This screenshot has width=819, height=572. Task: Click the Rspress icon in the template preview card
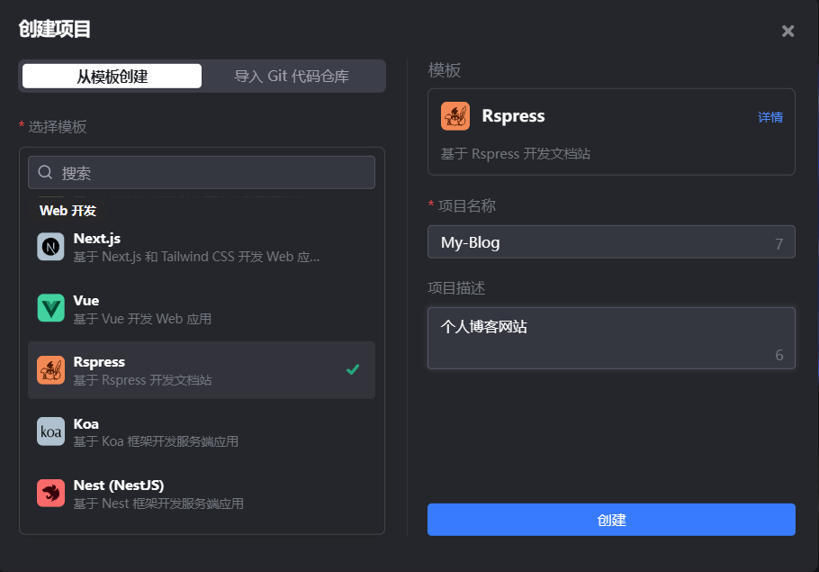click(x=454, y=116)
